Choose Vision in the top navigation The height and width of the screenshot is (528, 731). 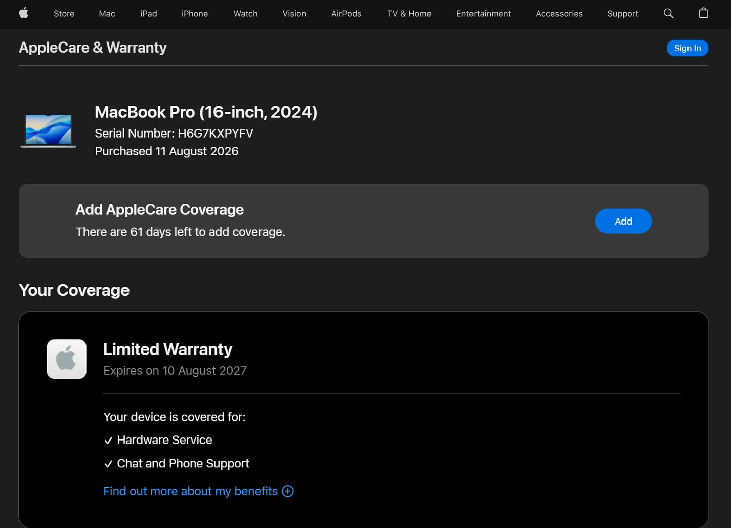pos(294,14)
